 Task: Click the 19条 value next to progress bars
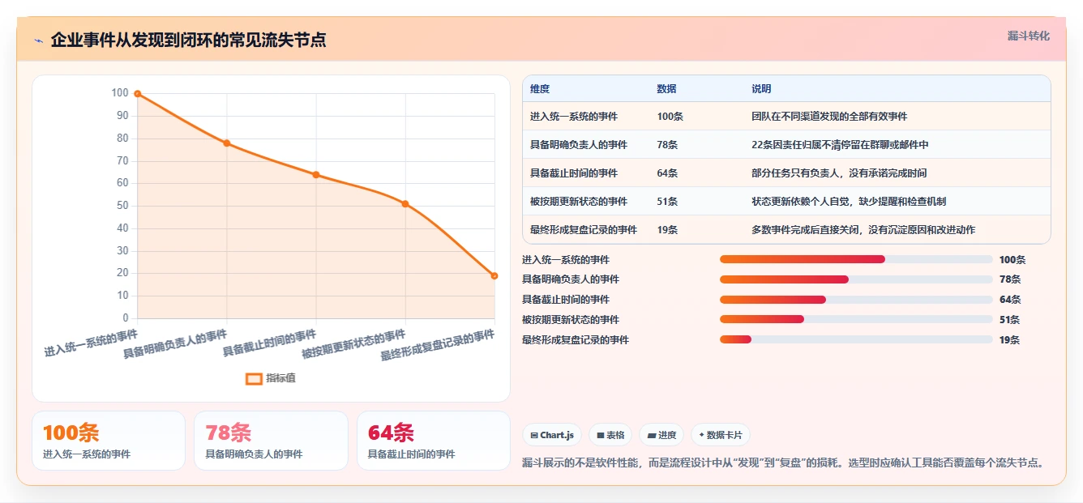click(x=1009, y=340)
